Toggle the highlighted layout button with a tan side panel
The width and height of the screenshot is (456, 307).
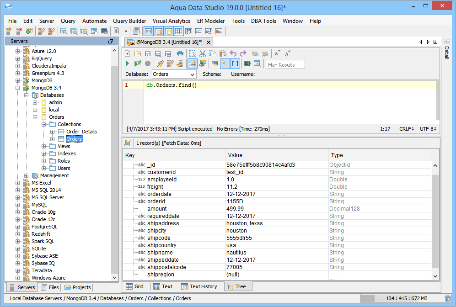click(x=159, y=31)
